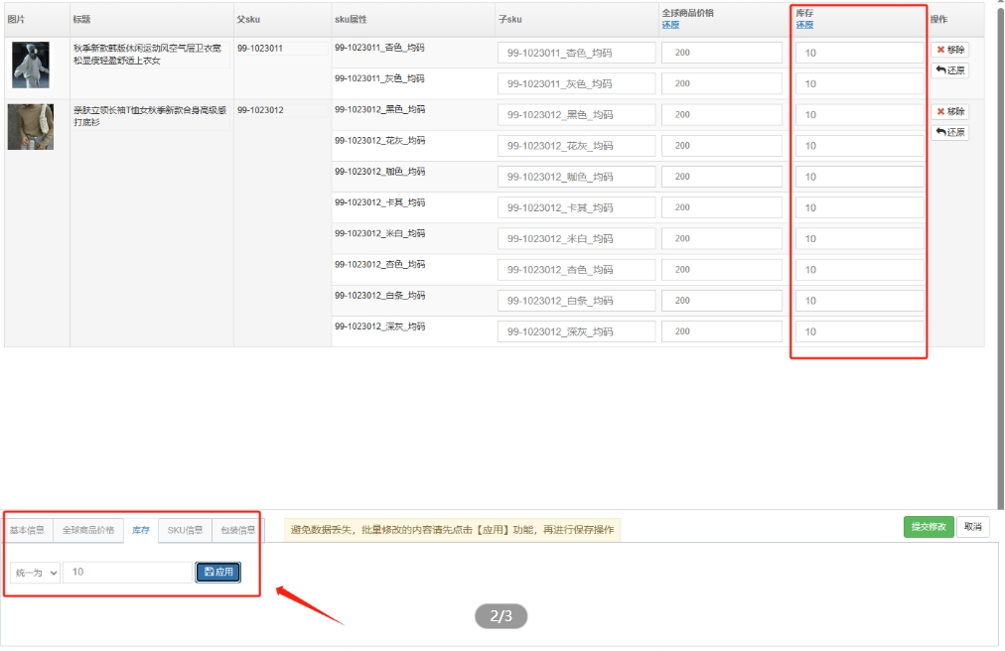
Task: Focus the batch stock value field beside 统一为
Action: coord(127,572)
